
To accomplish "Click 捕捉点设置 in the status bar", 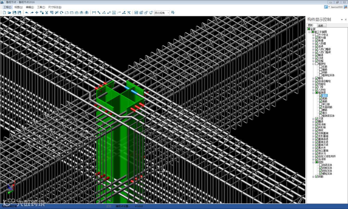I will (x=123, y=206).
